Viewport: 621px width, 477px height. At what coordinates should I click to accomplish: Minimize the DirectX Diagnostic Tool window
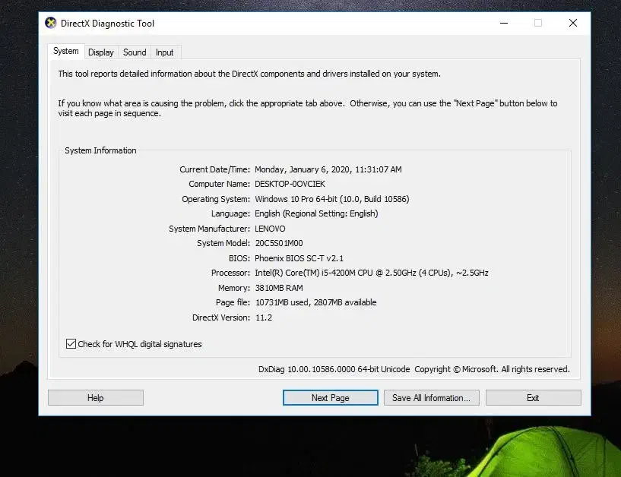coord(503,24)
